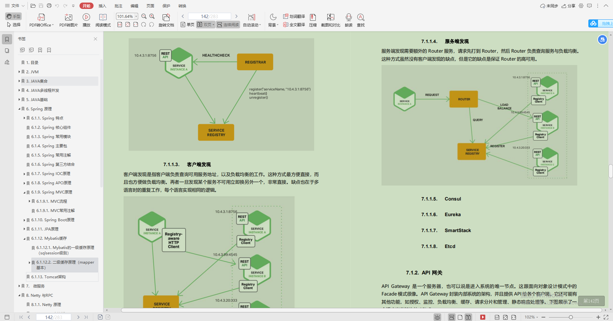Start slideshow with 播放 icon

pyautogui.click(x=86, y=17)
